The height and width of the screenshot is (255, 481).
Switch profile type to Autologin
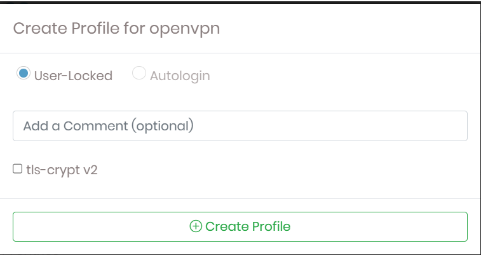pyautogui.click(x=139, y=74)
